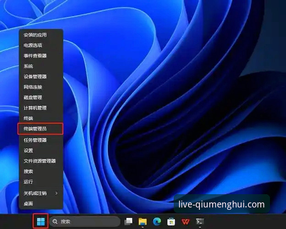Open 电源选项 menu entry
Image resolution: width=286 pixels, height=229 pixels.
[41, 45]
